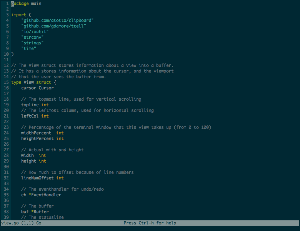
Task: Click the lineNumOffset int field
Action: pyautogui.click(x=42, y=178)
